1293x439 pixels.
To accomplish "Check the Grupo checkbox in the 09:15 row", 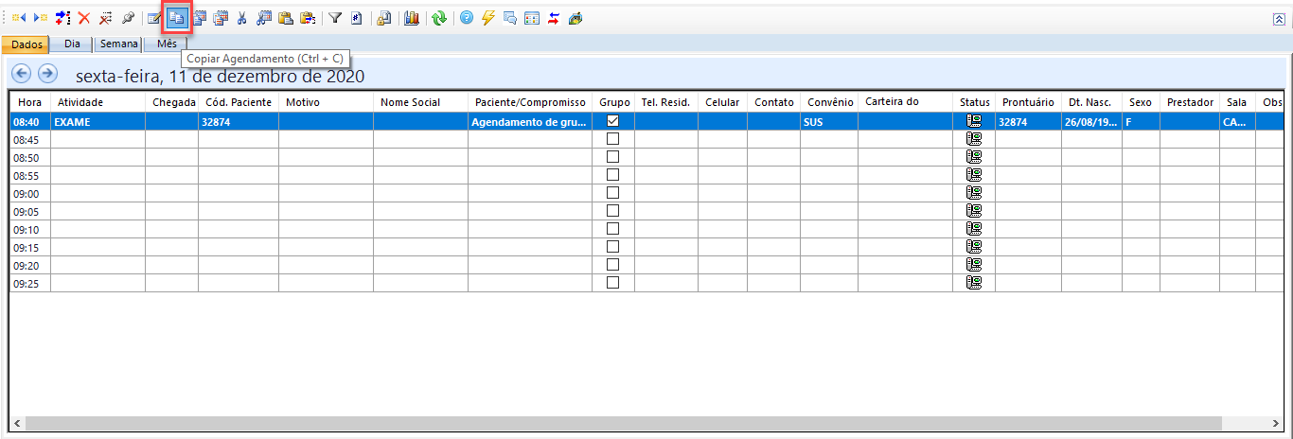I will [612, 247].
